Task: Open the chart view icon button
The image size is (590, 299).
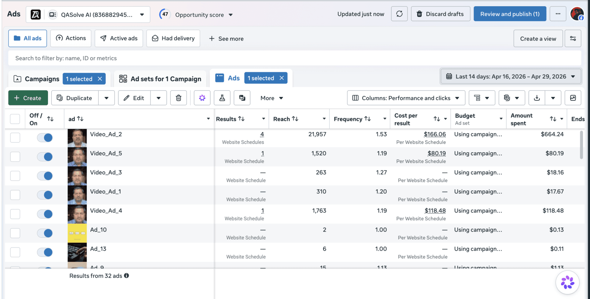Action: coord(573,98)
